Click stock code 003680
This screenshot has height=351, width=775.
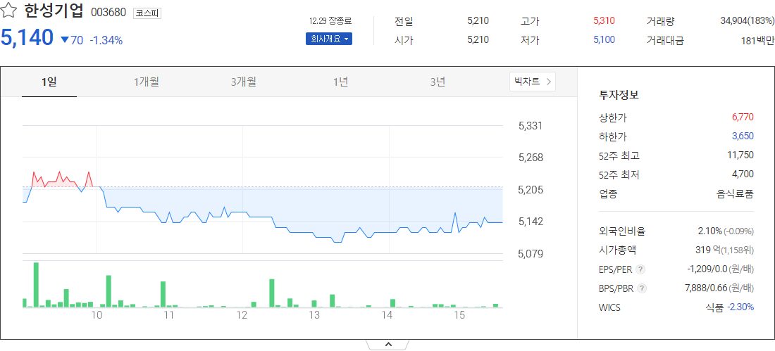tap(108, 13)
